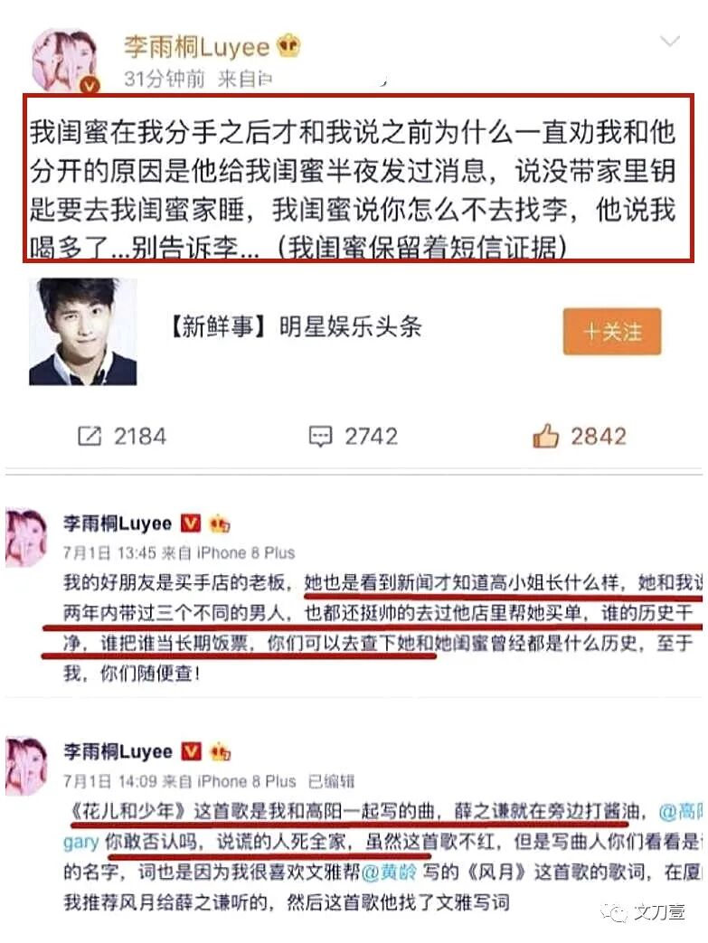Open the top post's 李雨桐Luyee username
708x943 pixels.
pyautogui.click(x=197, y=47)
